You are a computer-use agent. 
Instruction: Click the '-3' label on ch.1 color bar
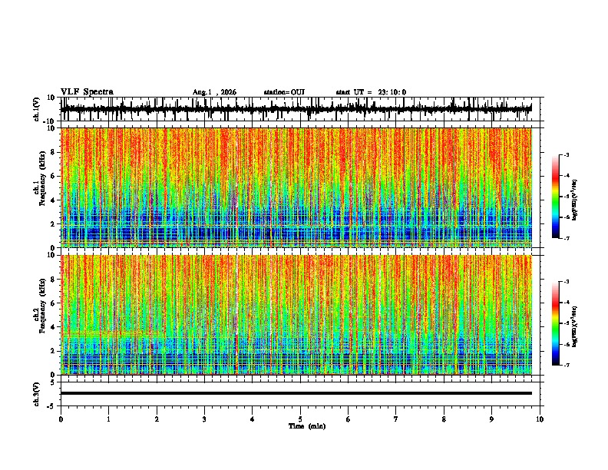[x=567, y=154]
